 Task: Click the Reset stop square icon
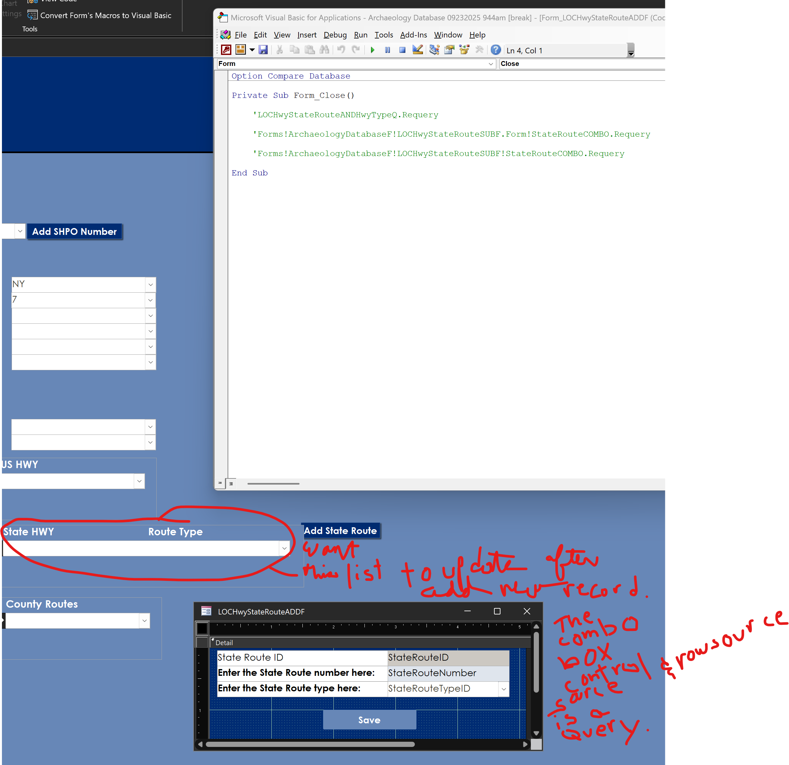tap(402, 50)
